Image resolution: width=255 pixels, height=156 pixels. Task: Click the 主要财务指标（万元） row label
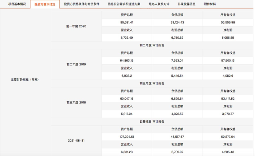click(25, 80)
